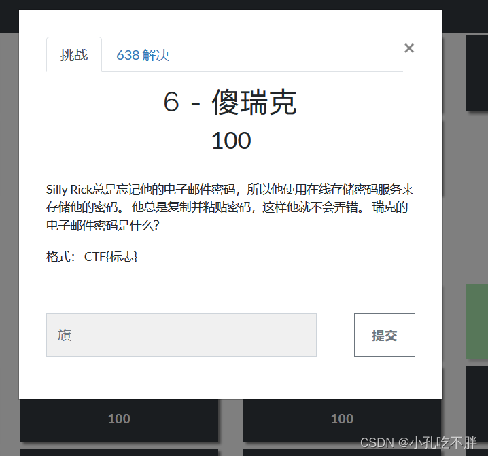This screenshot has height=456, width=488.
Task: Click the 100 points value under the title
Action: (x=231, y=141)
